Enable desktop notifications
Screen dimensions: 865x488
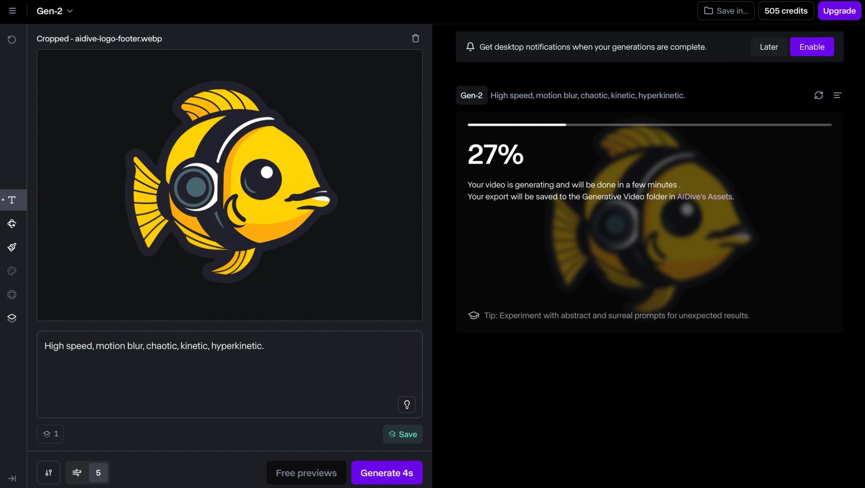point(811,47)
